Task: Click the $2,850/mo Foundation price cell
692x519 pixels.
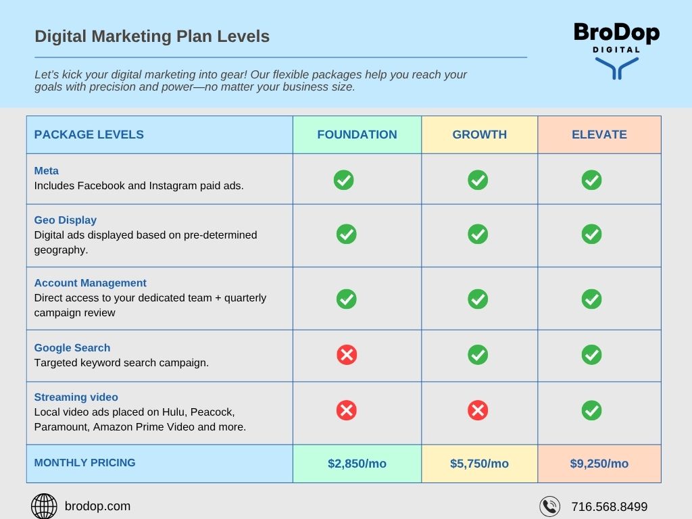Action: click(357, 464)
